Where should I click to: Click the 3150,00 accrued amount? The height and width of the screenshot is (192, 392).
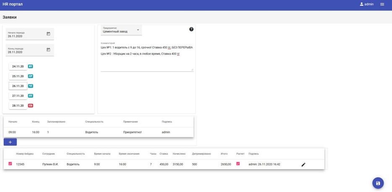[178, 164]
